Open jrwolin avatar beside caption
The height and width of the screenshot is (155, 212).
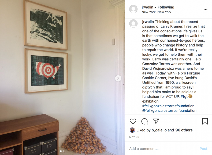[133, 24]
